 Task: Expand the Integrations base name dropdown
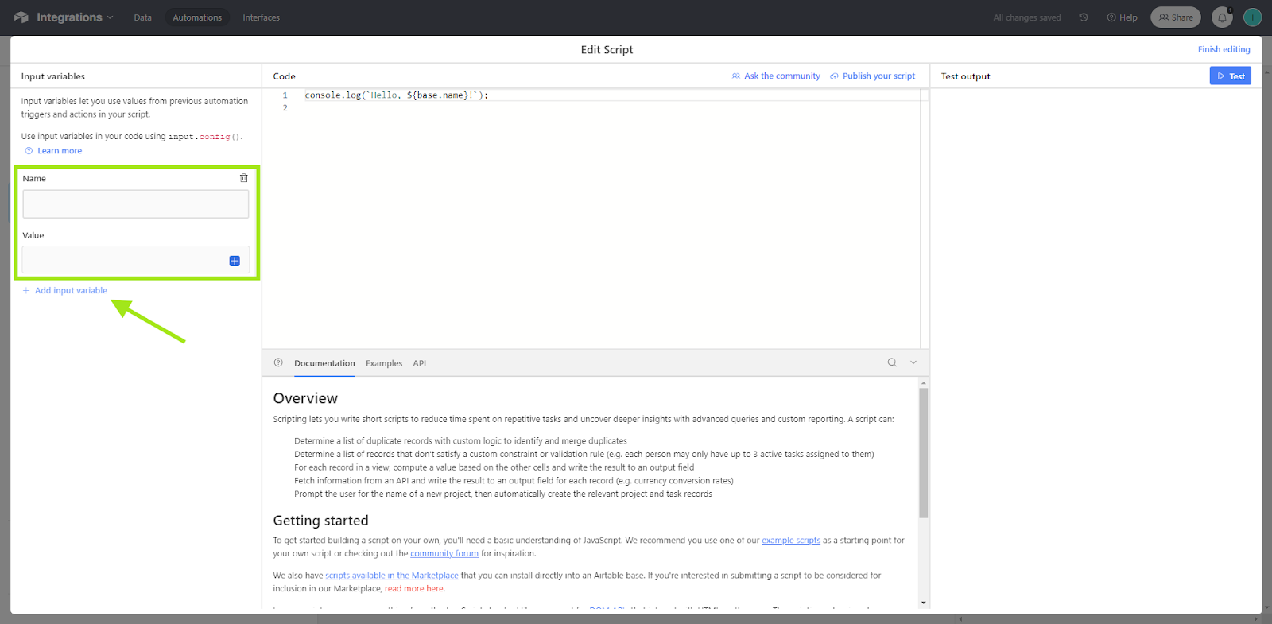tap(75, 17)
